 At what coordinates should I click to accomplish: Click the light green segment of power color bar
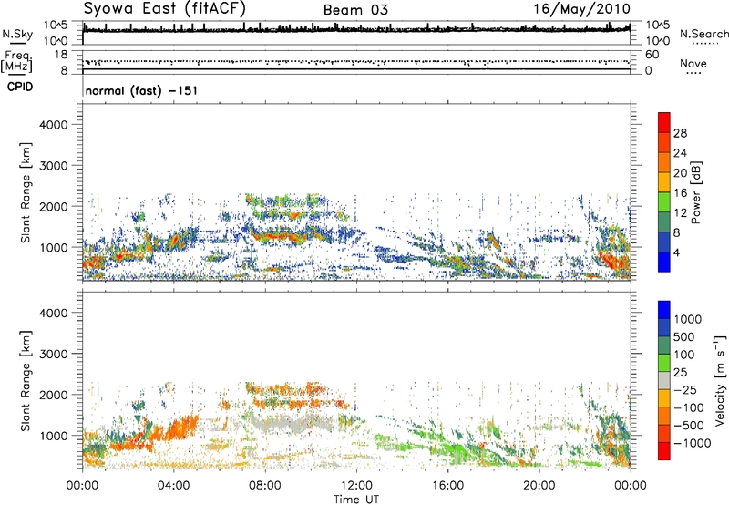click(x=664, y=202)
